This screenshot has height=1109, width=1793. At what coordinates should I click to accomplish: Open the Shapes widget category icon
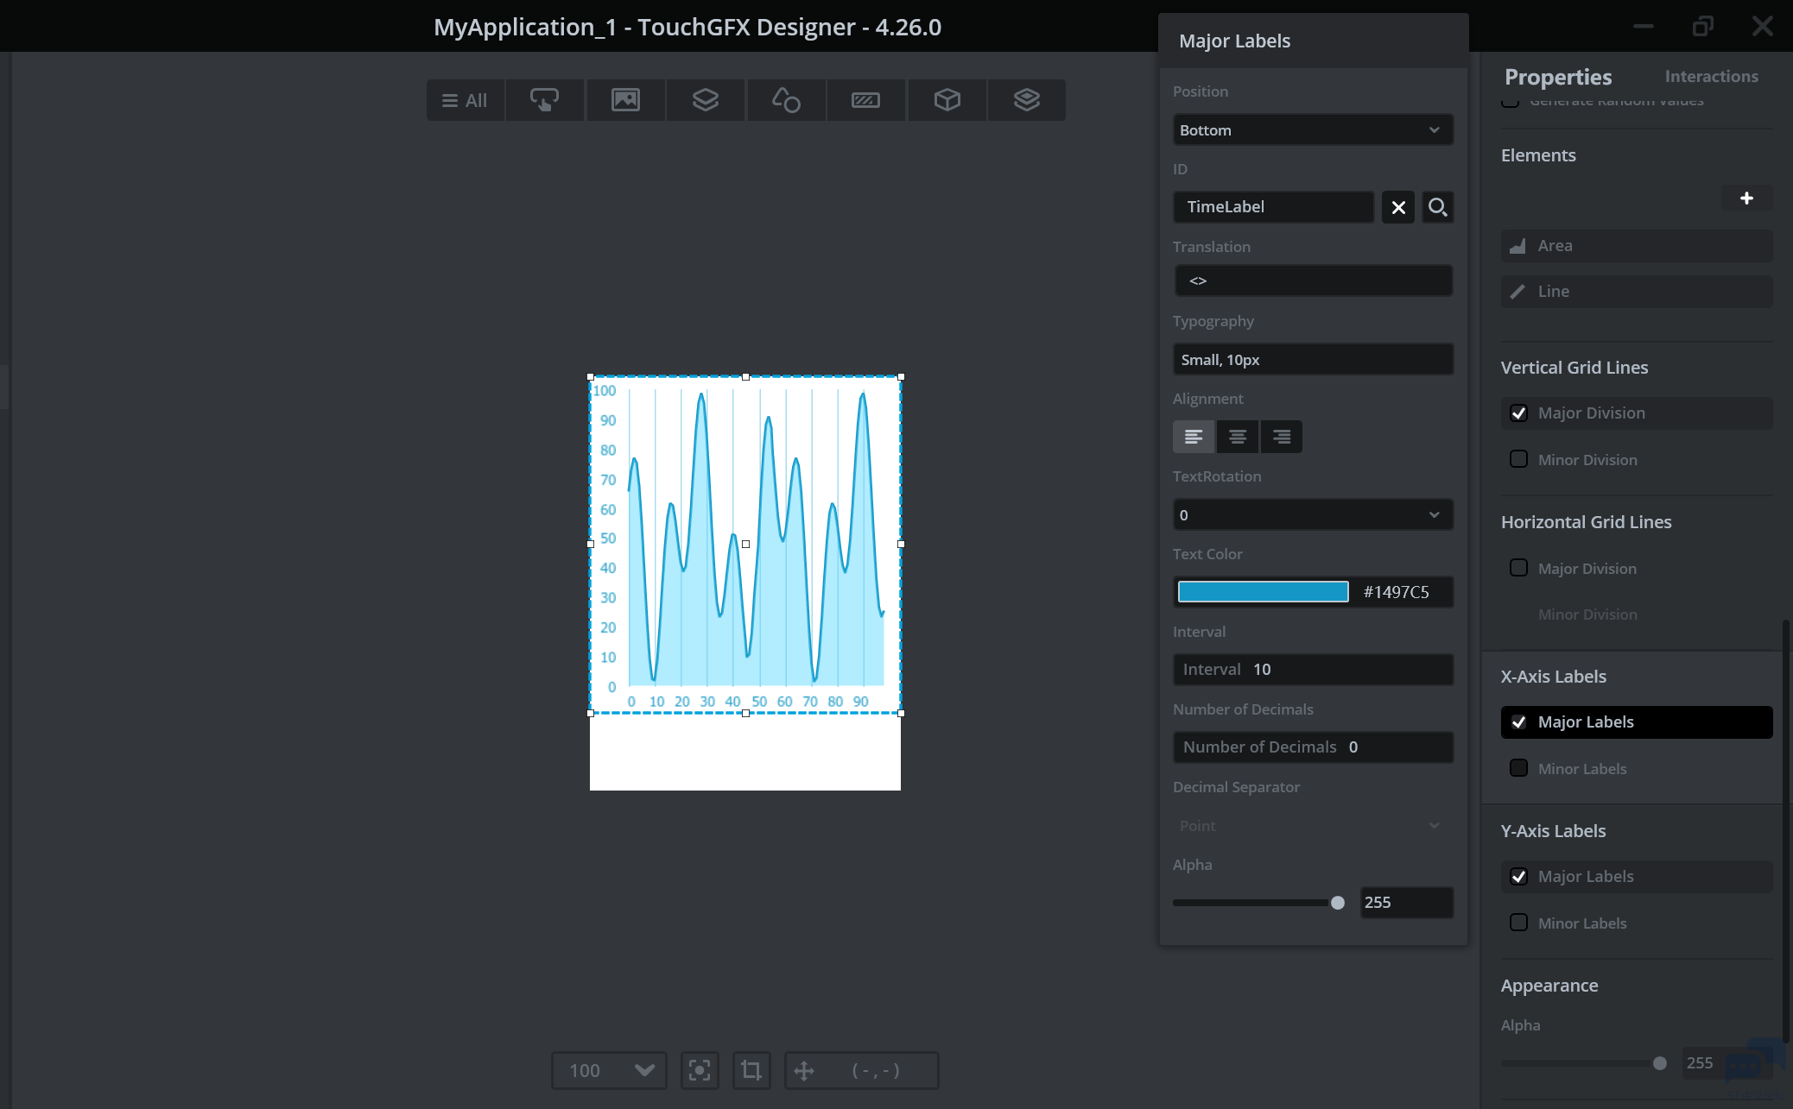click(x=785, y=100)
